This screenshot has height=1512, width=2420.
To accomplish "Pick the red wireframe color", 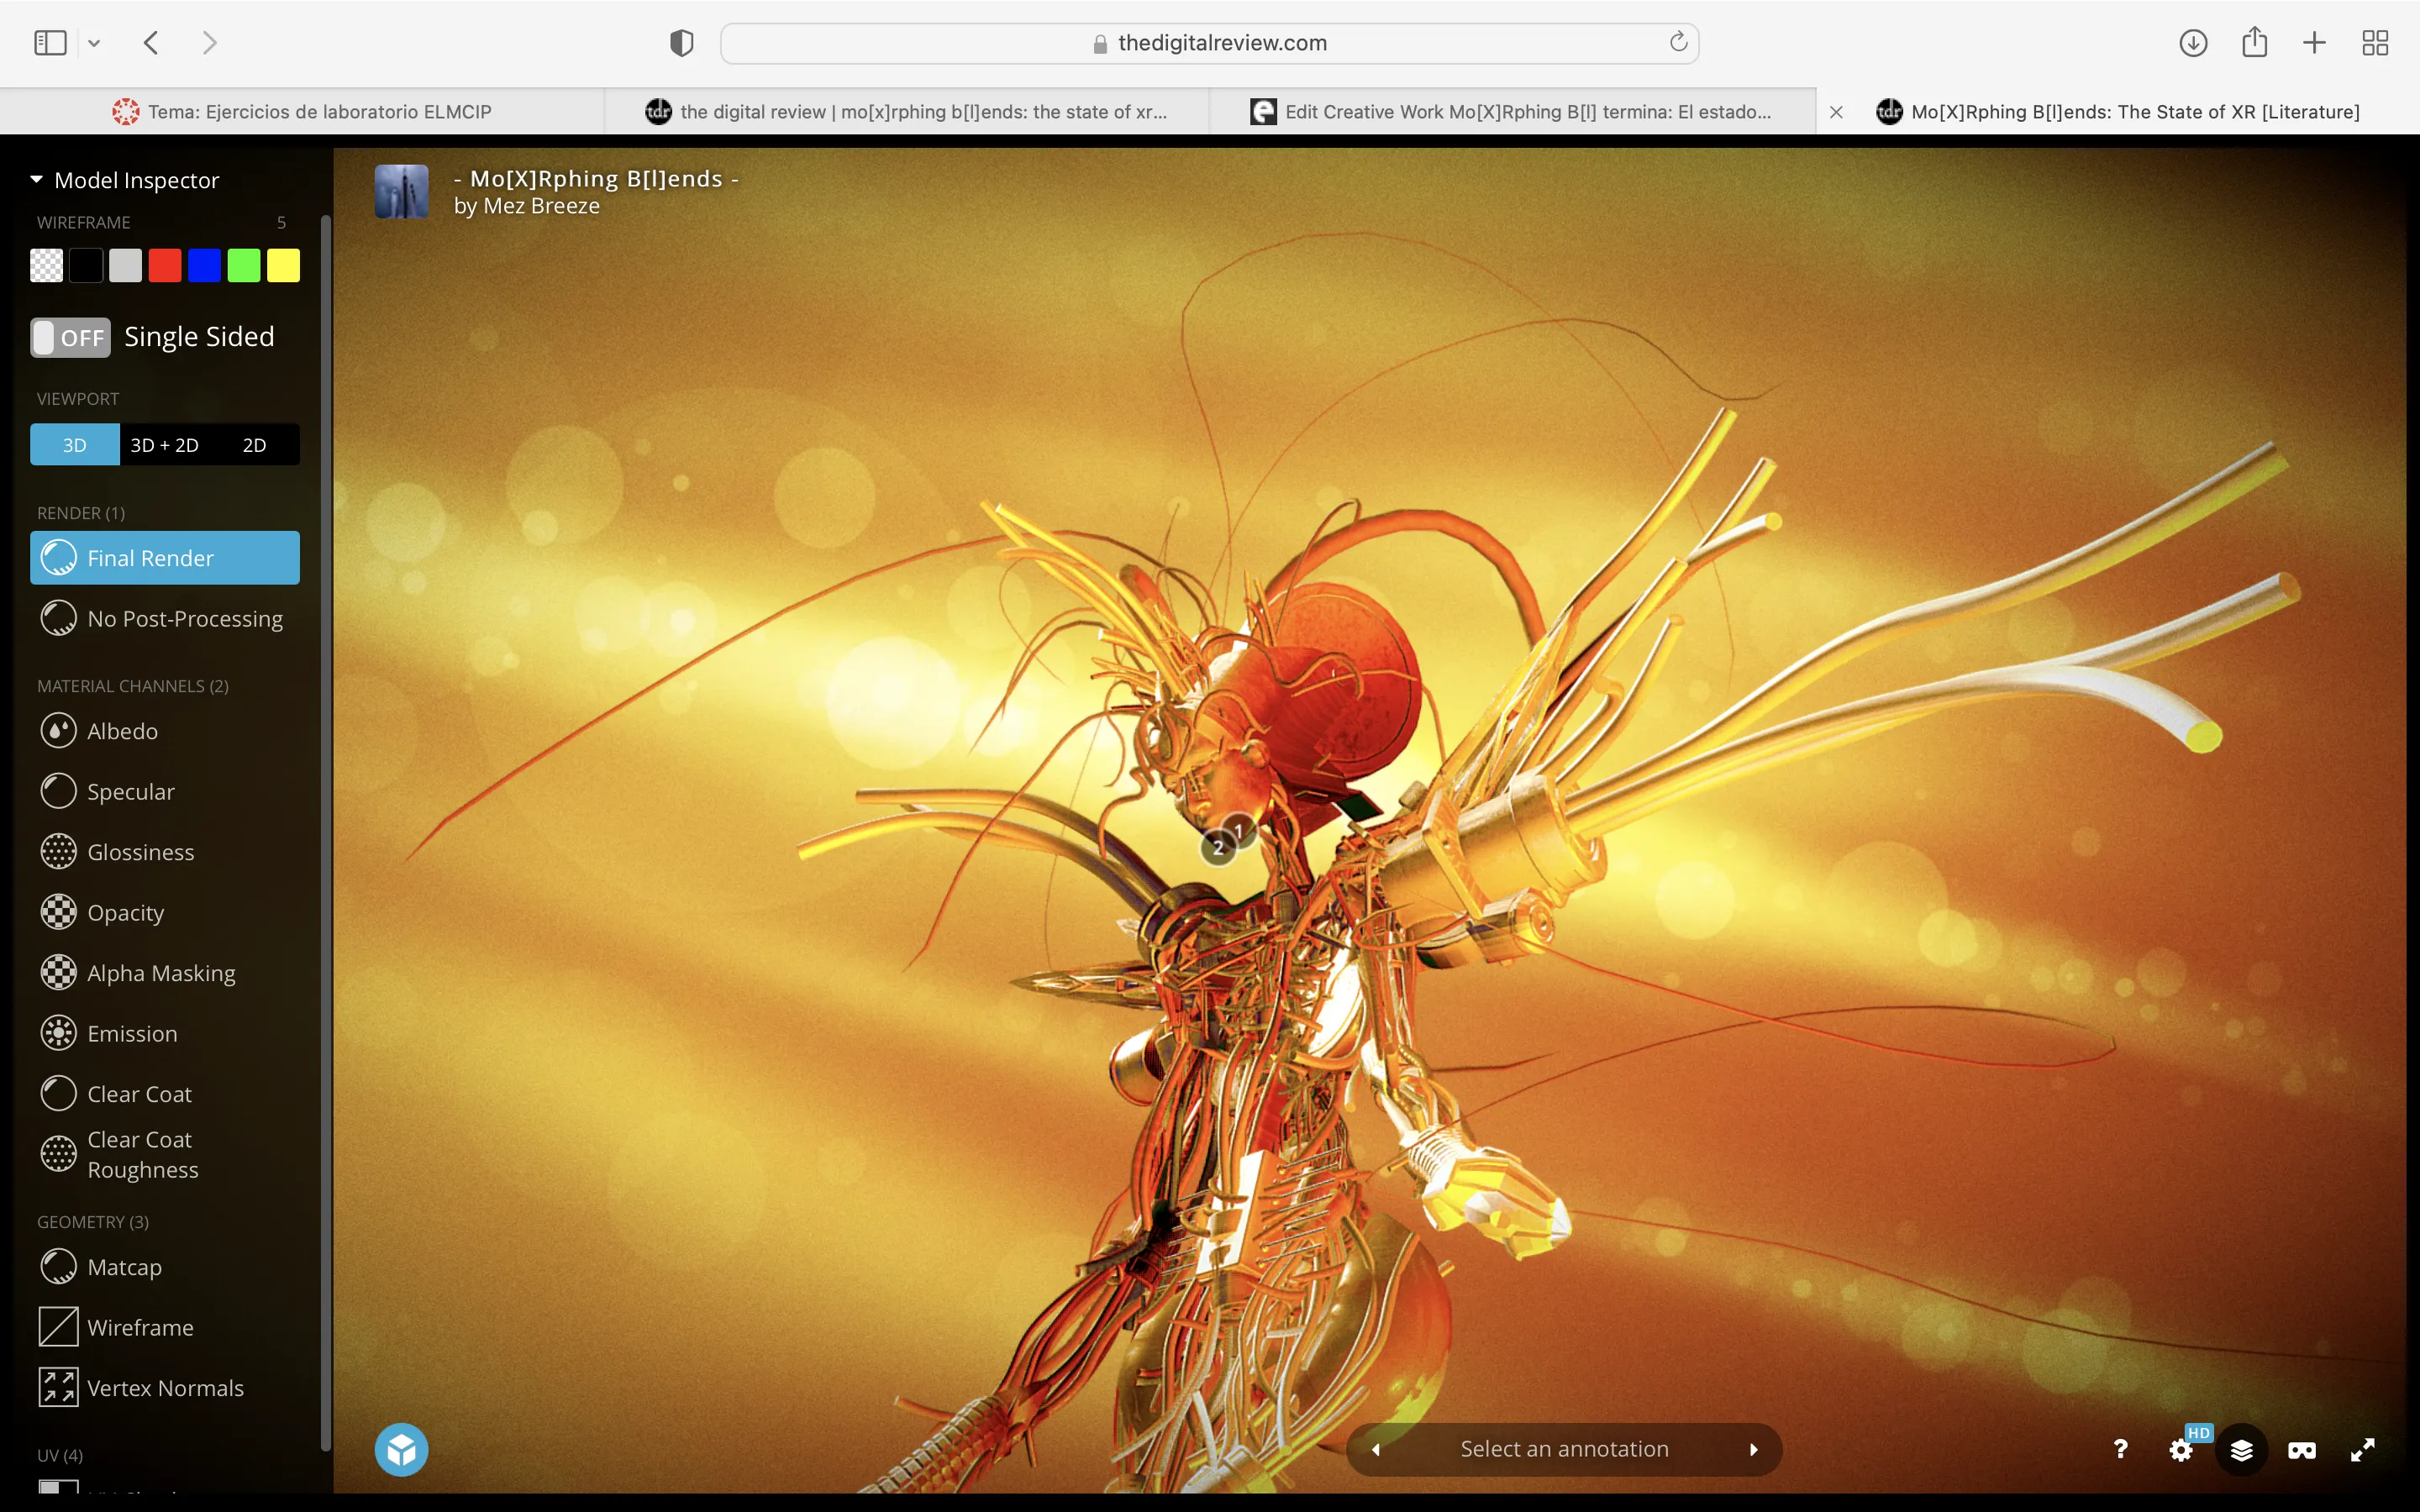I will point(165,266).
